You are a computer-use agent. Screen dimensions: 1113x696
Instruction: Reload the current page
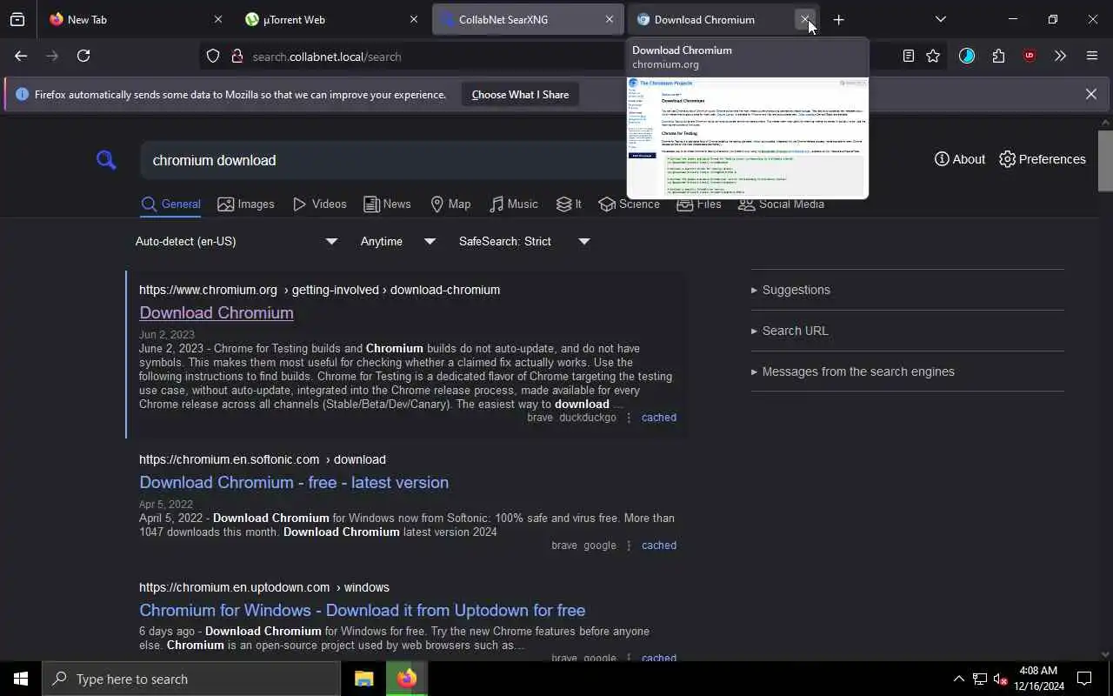(83, 56)
